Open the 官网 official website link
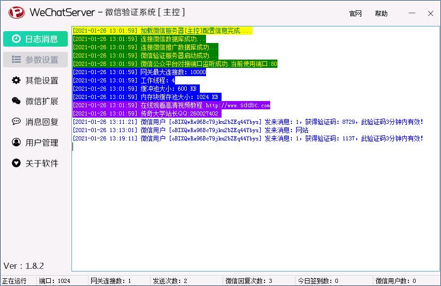This screenshot has height=286, width=441. tap(355, 13)
